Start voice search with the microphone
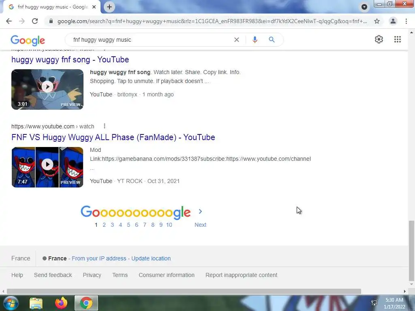This screenshot has width=415, height=311. (255, 40)
